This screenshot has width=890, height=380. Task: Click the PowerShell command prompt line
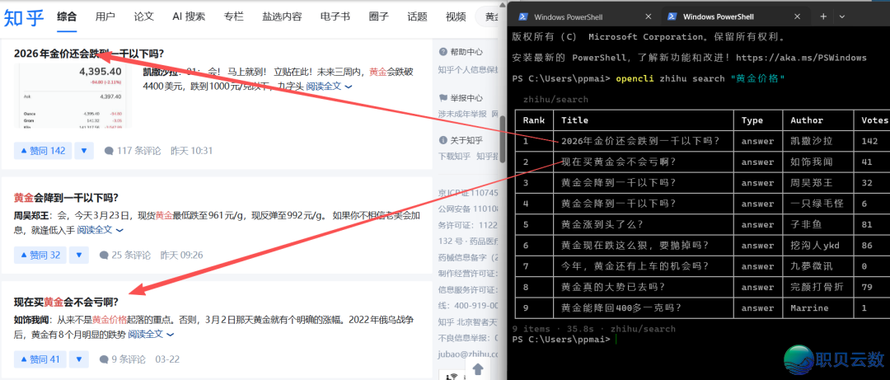pyautogui.click(x=564, y=339)
